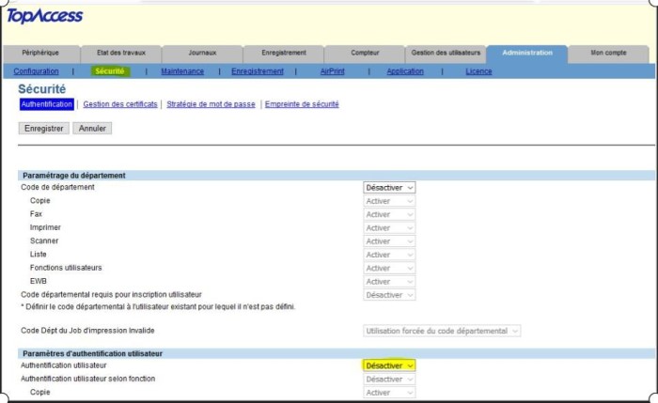
Task: Open Gestion des certificats section
Action: coord(120,104)
